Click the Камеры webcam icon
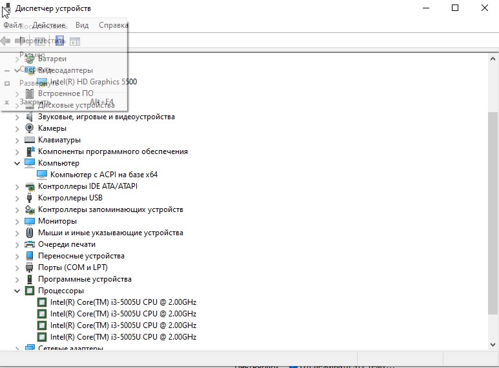The height and width of the screenshot is (368, 499). pyautogui.click(x=29, y=128)
